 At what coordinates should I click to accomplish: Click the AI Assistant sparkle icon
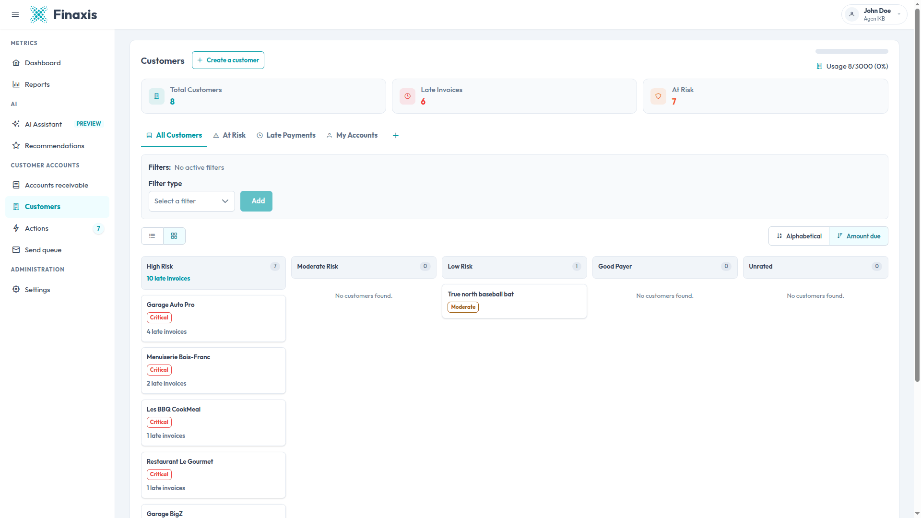pos(16,124)
